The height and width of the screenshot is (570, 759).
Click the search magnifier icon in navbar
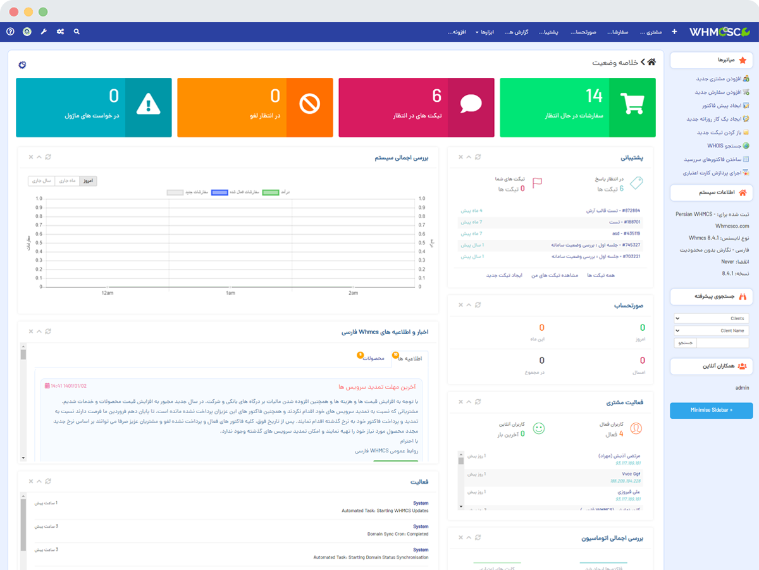(x=77, y=32)
